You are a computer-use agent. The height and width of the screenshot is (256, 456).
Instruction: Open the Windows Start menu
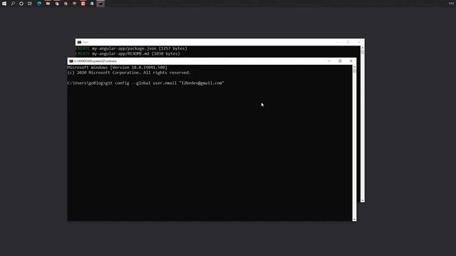pos(4,4)
